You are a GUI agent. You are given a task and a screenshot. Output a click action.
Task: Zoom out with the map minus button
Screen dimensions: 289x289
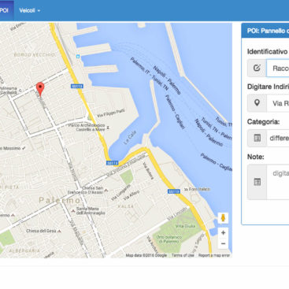coord(223,243)
